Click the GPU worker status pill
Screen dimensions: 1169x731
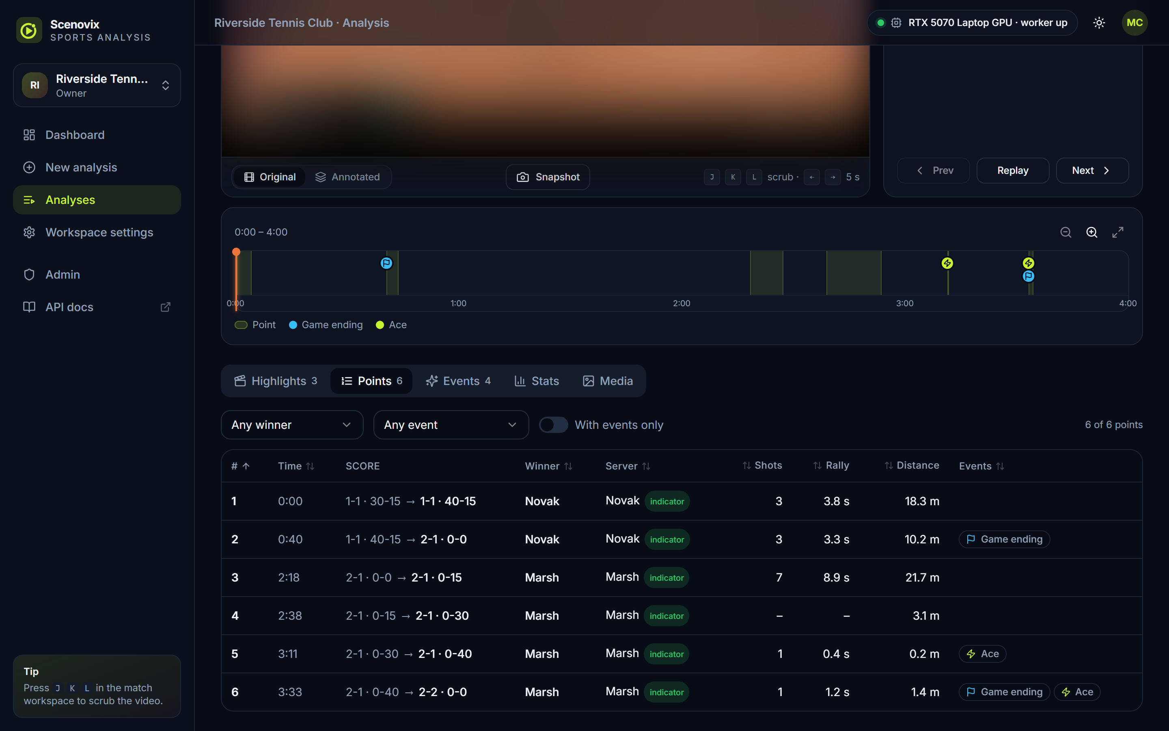[x=972, y=23]
